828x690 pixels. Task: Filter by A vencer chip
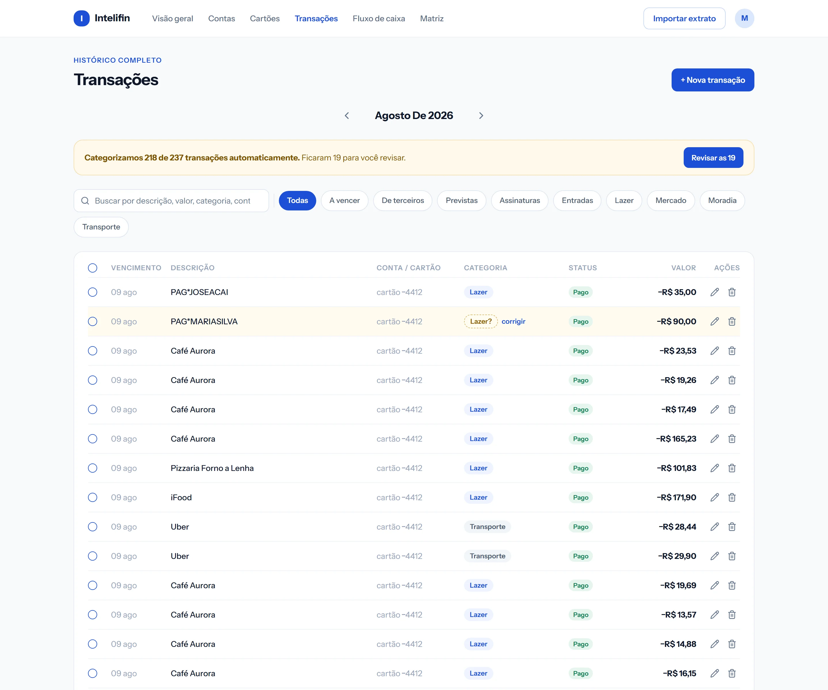click(x=345, y=201)
